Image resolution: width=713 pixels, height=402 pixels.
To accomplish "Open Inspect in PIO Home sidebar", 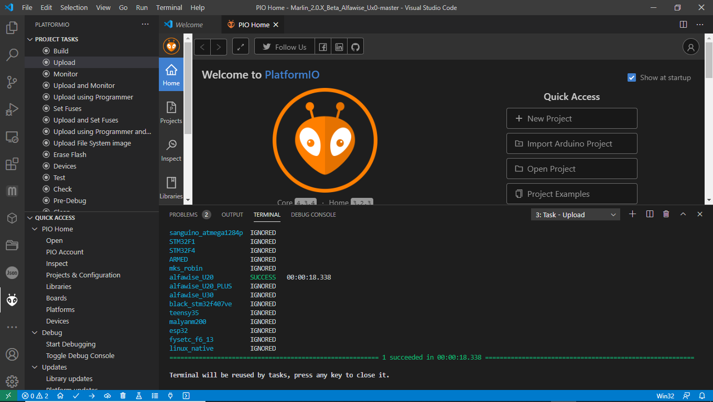I will [171, 151].
